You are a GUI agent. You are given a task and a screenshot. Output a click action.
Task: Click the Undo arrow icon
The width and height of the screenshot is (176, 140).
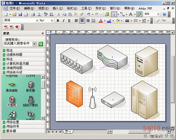[89, 14]
